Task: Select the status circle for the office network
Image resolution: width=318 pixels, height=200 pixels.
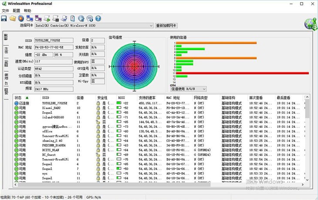Action: (17, 131)
